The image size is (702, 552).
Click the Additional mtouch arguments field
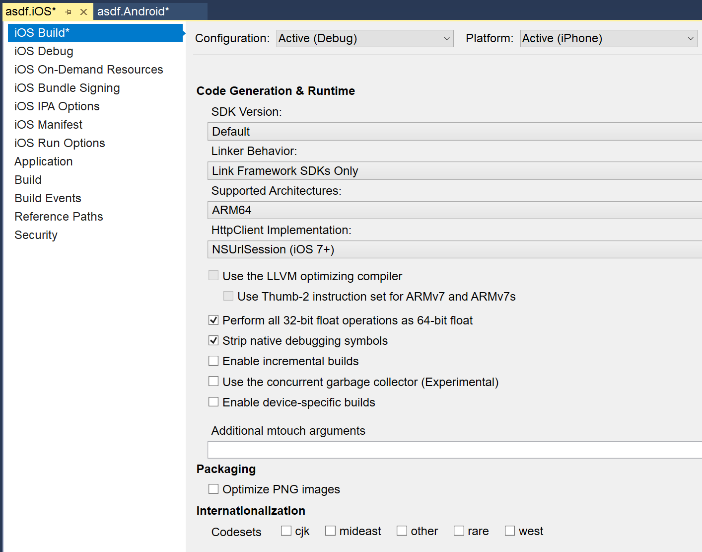454,450
